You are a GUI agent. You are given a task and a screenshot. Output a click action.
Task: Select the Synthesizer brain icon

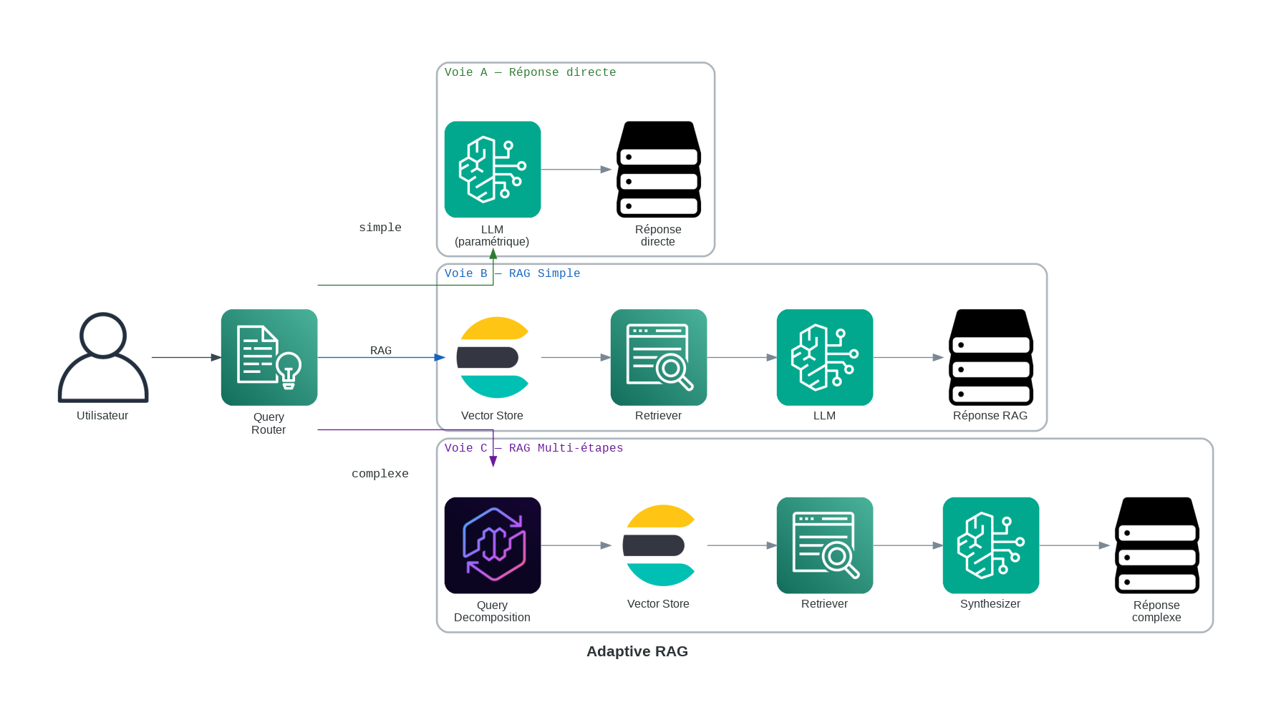[x=990, y=545]
